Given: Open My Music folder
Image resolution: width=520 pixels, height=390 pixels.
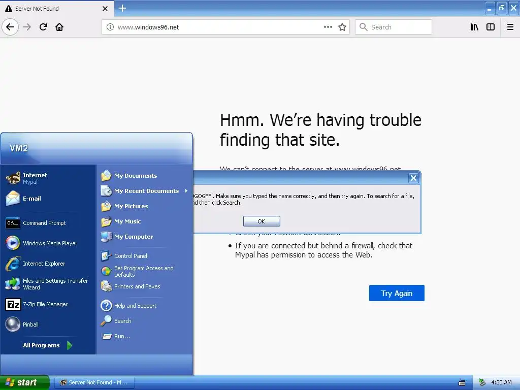Looking at the screenshot, I should [145, 221].
